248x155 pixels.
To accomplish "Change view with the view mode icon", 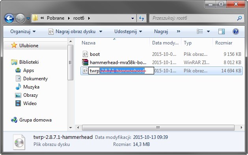I will click(200, 31).
